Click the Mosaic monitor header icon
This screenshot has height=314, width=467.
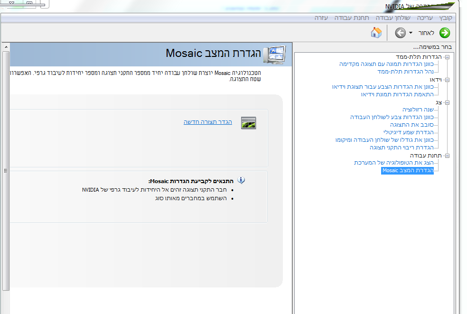click(x=275, y=55)
